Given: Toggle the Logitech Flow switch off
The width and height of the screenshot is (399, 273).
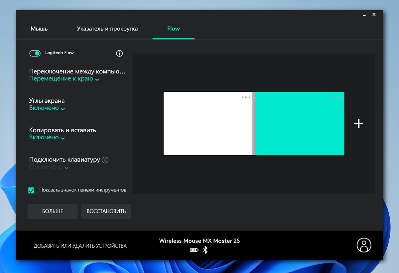Looking at the screenshot, I should coord(35,53).
